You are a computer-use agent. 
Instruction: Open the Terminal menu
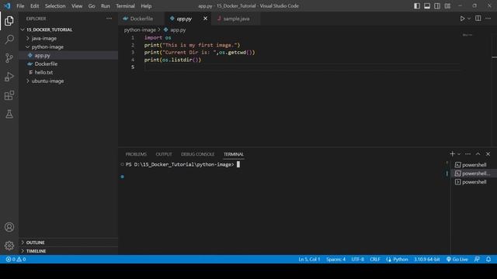(125, 6)
